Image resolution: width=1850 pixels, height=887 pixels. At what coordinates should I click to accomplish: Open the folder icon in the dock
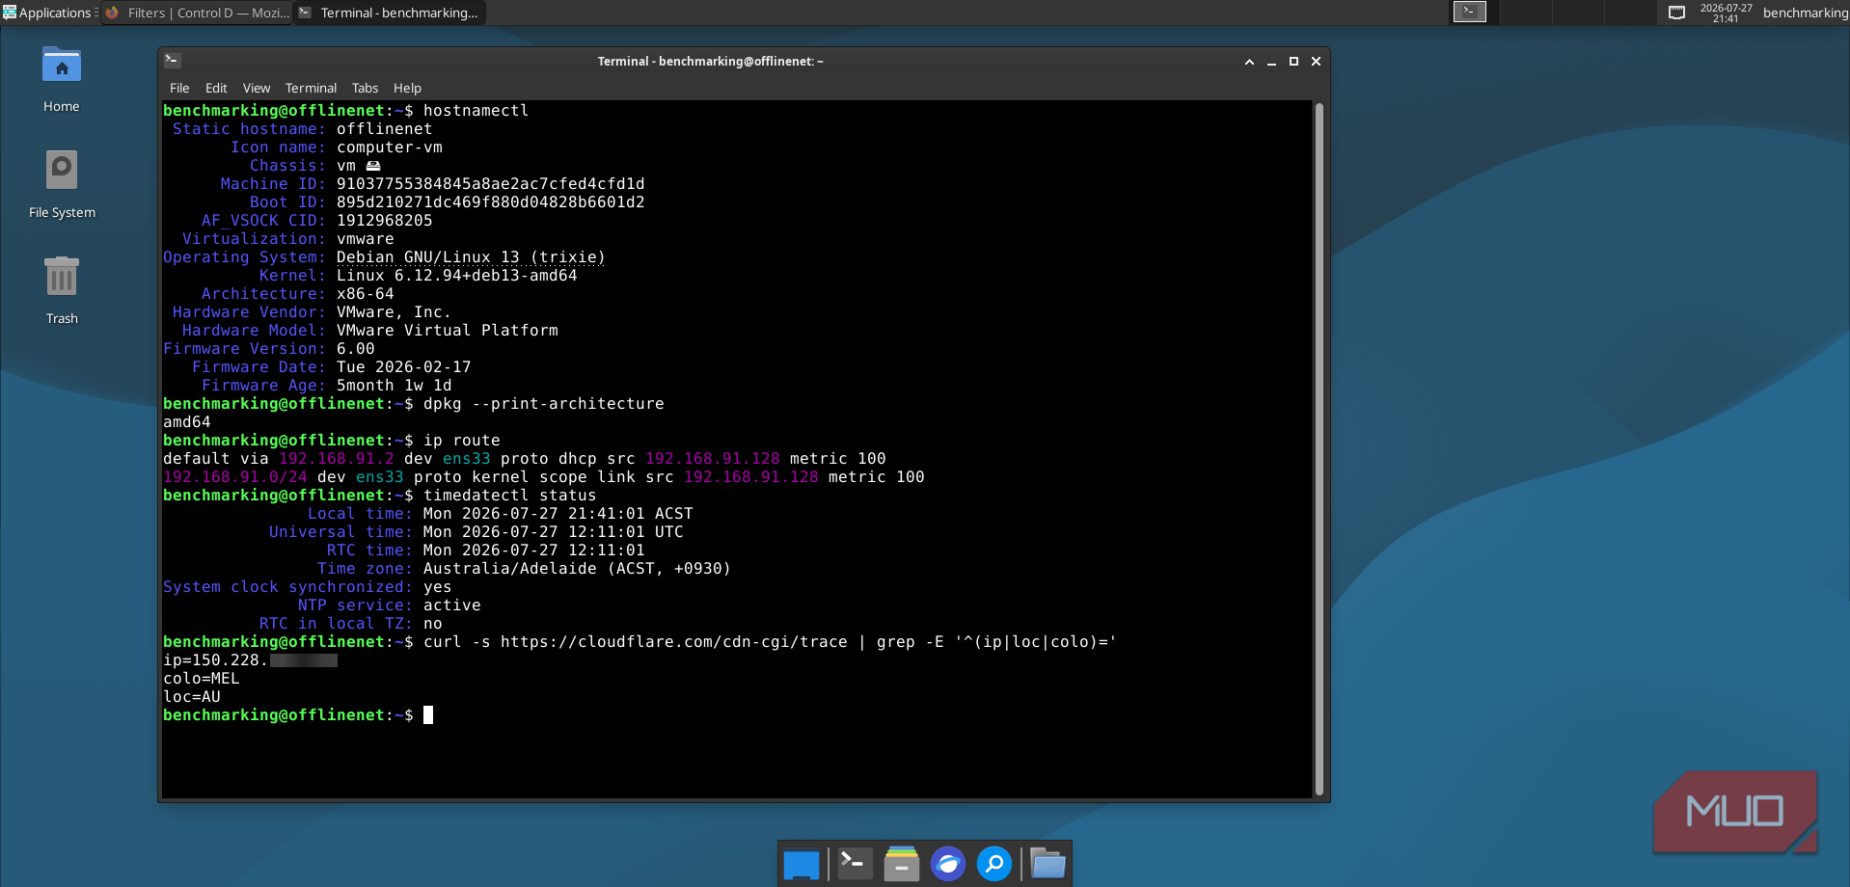click(x=1047, y=864)
